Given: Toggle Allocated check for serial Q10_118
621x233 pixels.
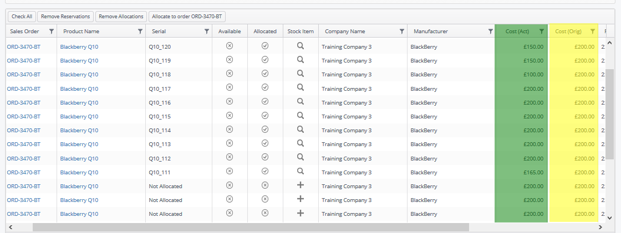Looking at the screenshot, I should (265, 74).
